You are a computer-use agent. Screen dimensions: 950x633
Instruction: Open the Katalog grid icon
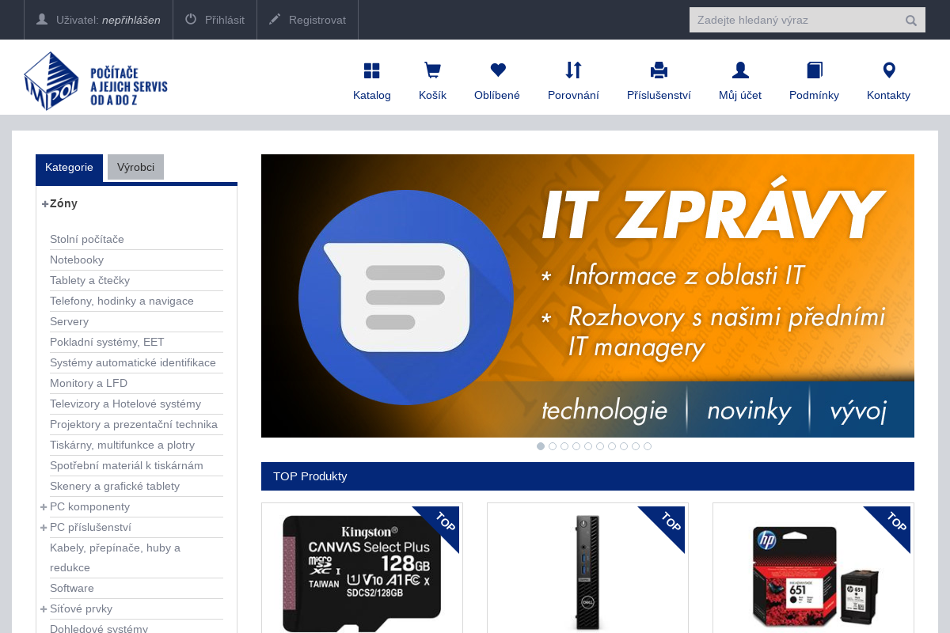coord(371,70)
